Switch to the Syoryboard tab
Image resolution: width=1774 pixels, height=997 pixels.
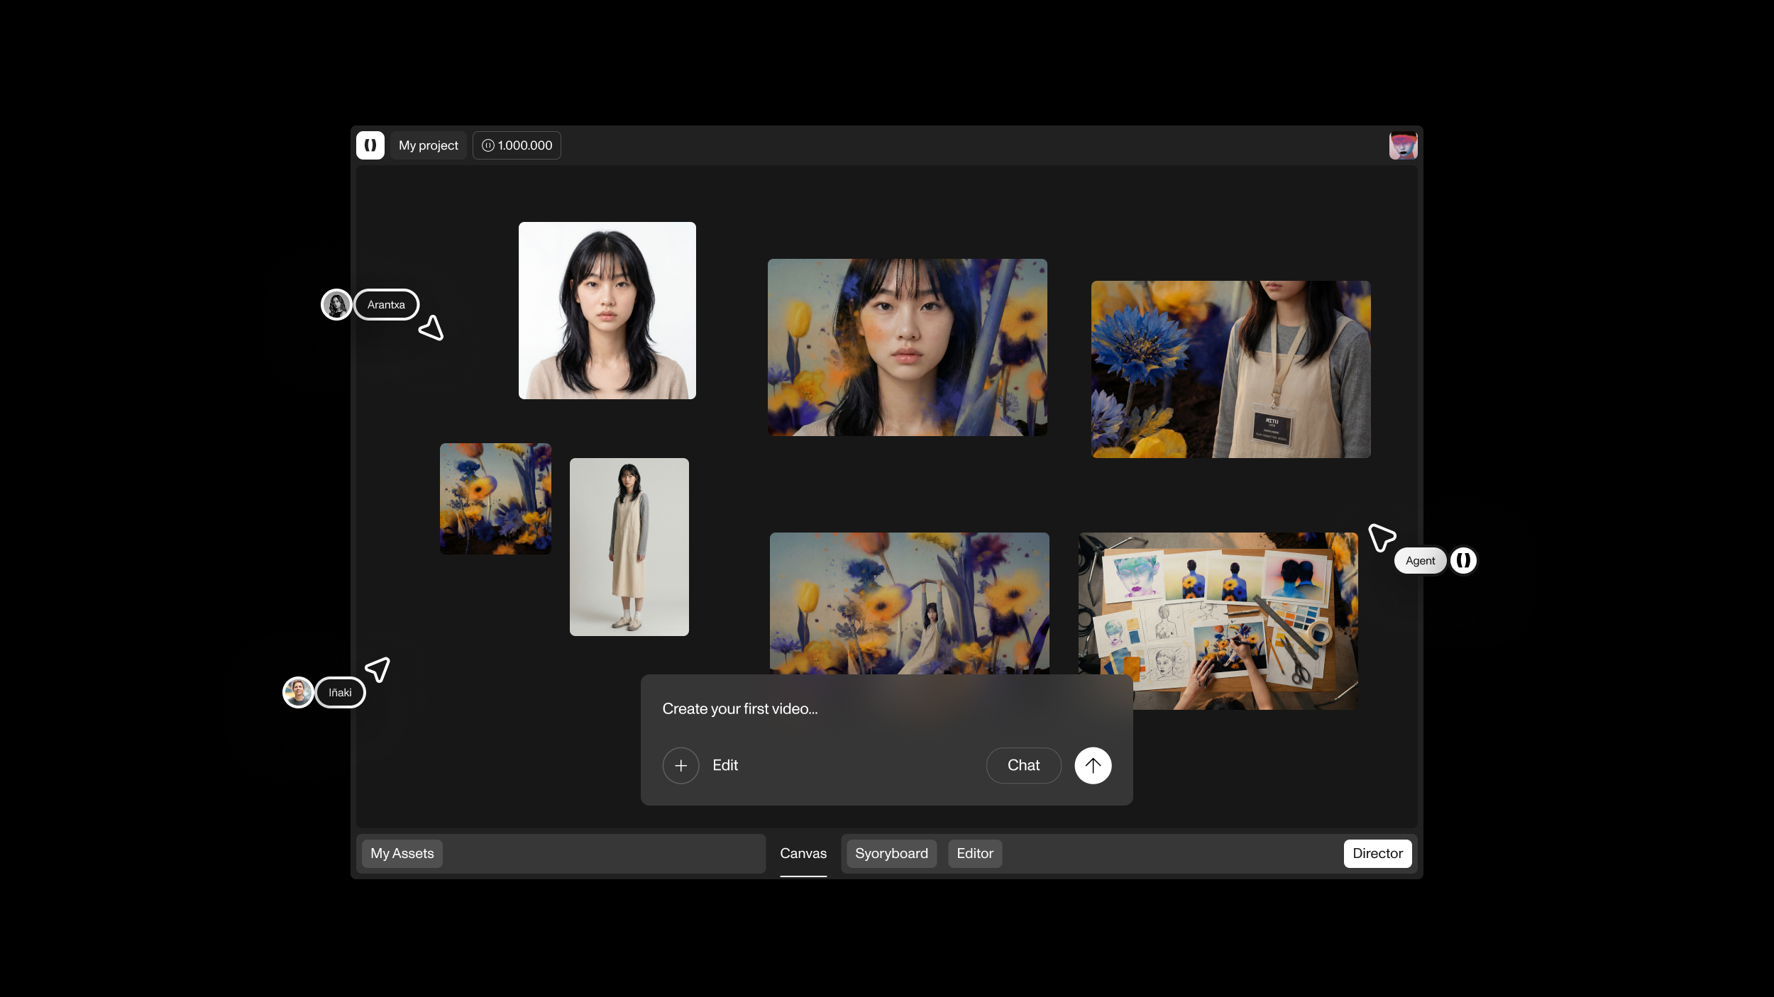click(891, 853)
